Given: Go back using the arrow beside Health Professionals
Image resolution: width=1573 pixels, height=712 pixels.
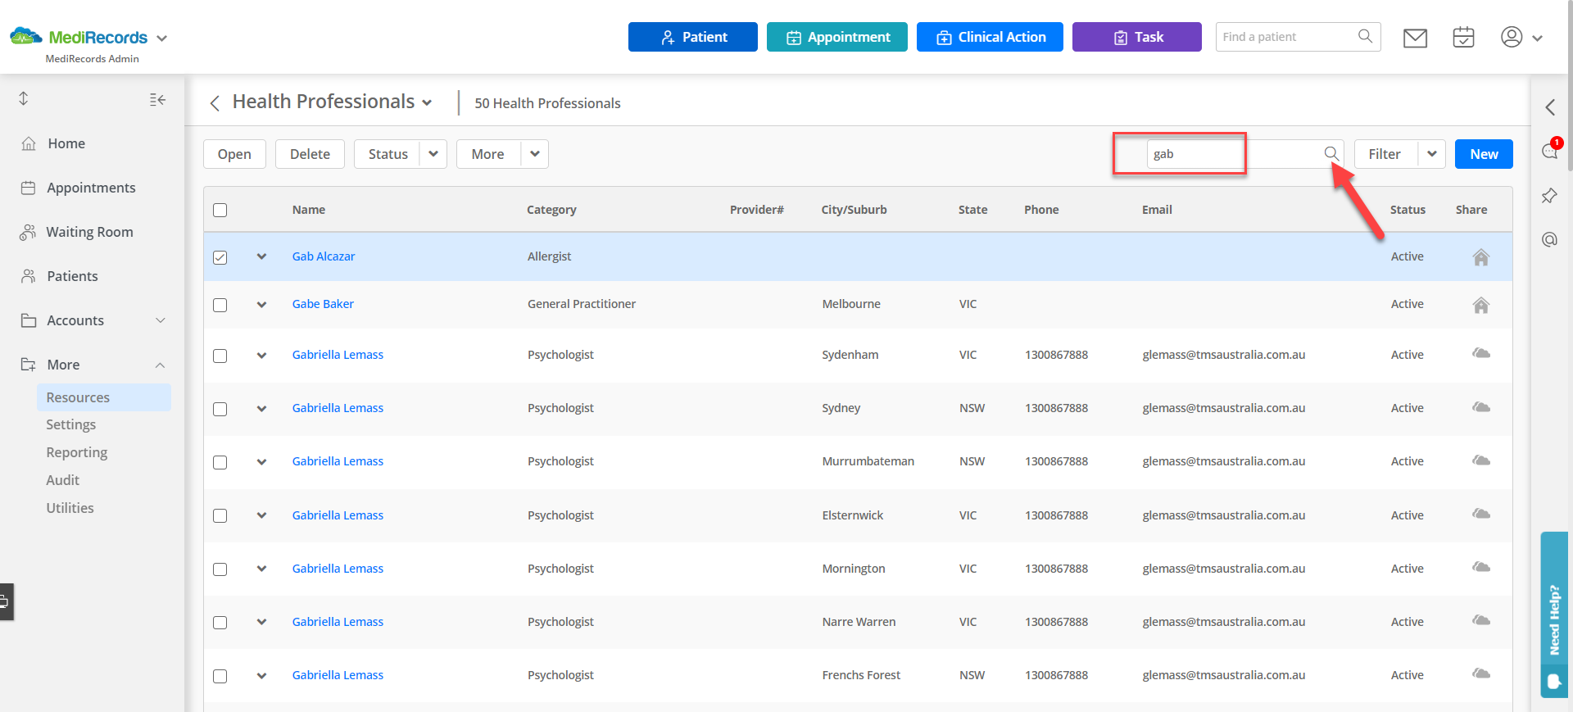Looking at the screenshot, I should coord(215,103).
